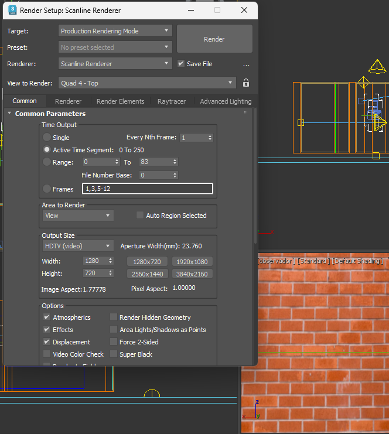The image size is (389, 434).
Task: Open the Renderer dropdown showing Scanline Renderer
Action: (x=115, y=64)
